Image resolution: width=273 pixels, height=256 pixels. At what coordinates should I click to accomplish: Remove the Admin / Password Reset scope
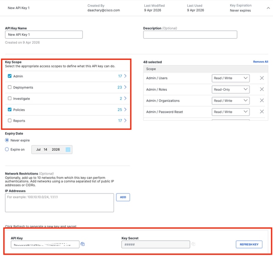tap(262, 111)
